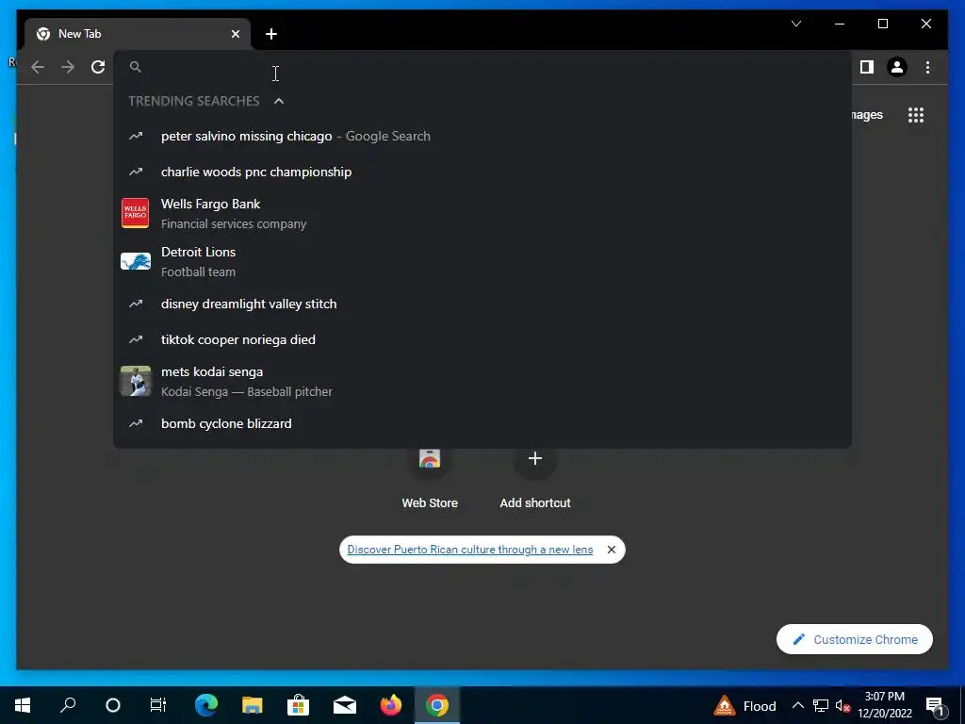This screenshot has height=724, width=965.
Task: Open the tab search chevron
Action: point(796,24)
